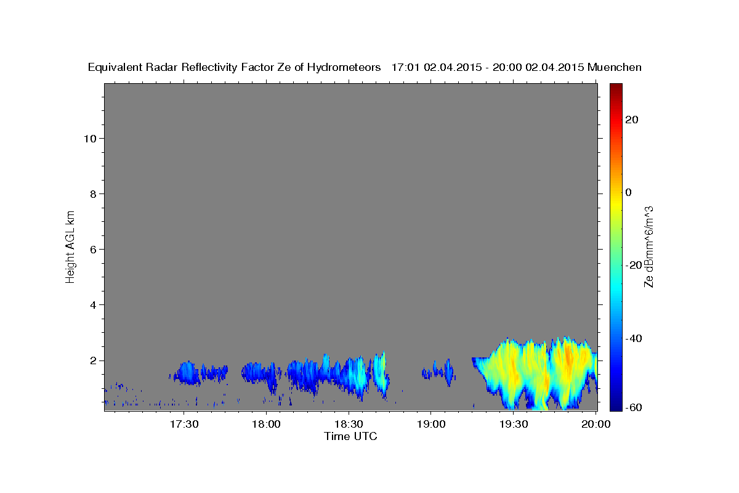Image resolution: width=739 pixels, height=493 pixels.
Task: Click the "Time UTC" axis label
Action: pos(350,436)
